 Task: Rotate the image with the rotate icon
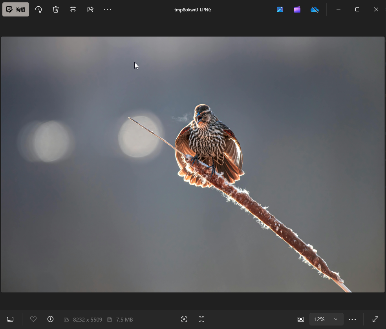38,9
